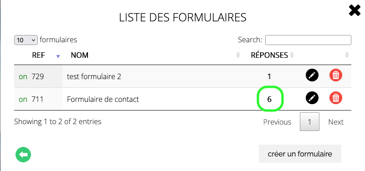This screenshot has width=365, height=171.
Task: Open the formulaires per page dropdown
Action: [x=26, y=40]
